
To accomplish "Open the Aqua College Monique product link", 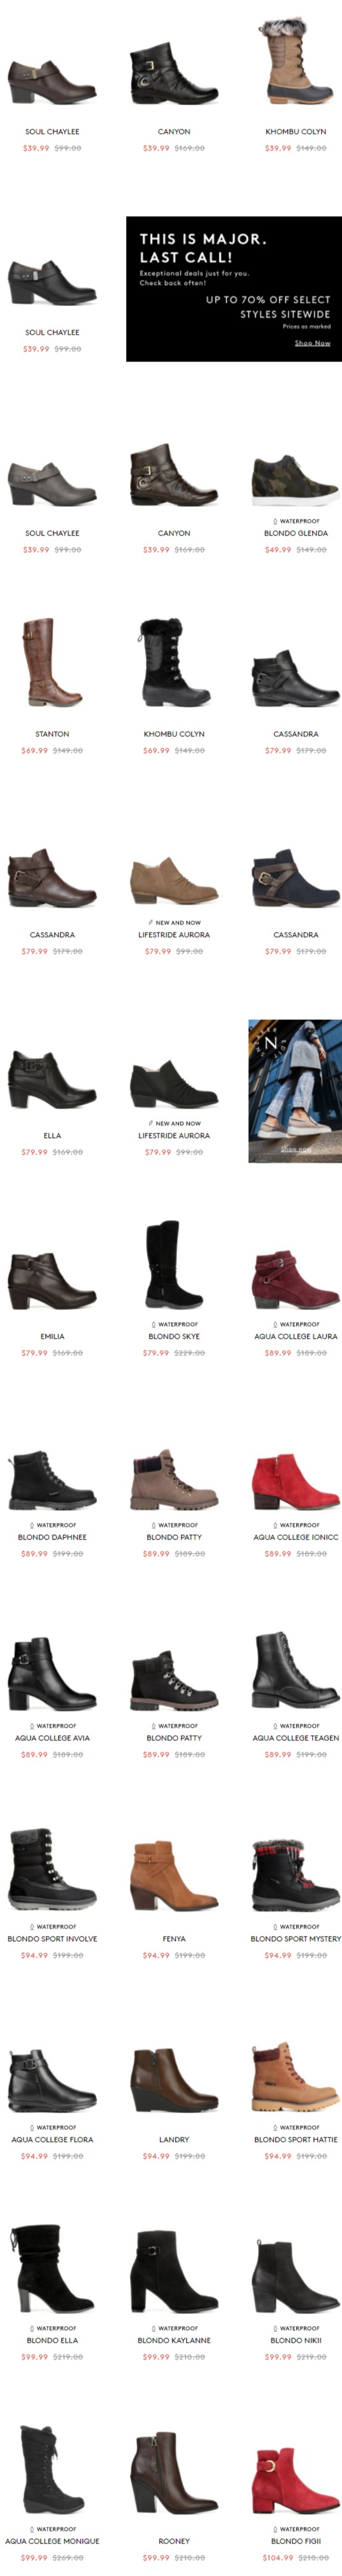I will coord(52,2541).
